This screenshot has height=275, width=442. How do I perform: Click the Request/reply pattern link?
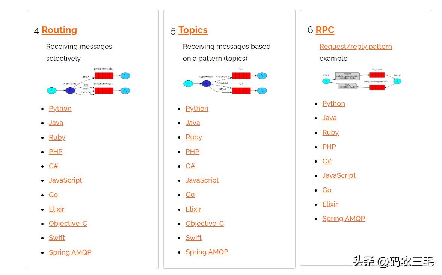click(x=355, y=47)
